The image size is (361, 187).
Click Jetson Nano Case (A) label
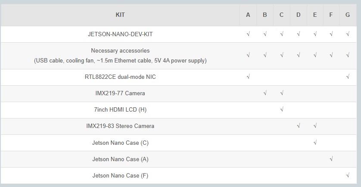[x=120, y=159]
